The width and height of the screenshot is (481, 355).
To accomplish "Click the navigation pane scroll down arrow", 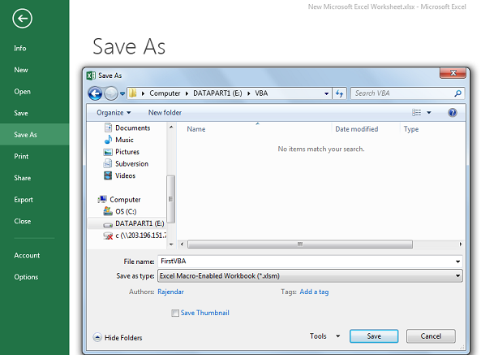I will [x=171, y=245].
